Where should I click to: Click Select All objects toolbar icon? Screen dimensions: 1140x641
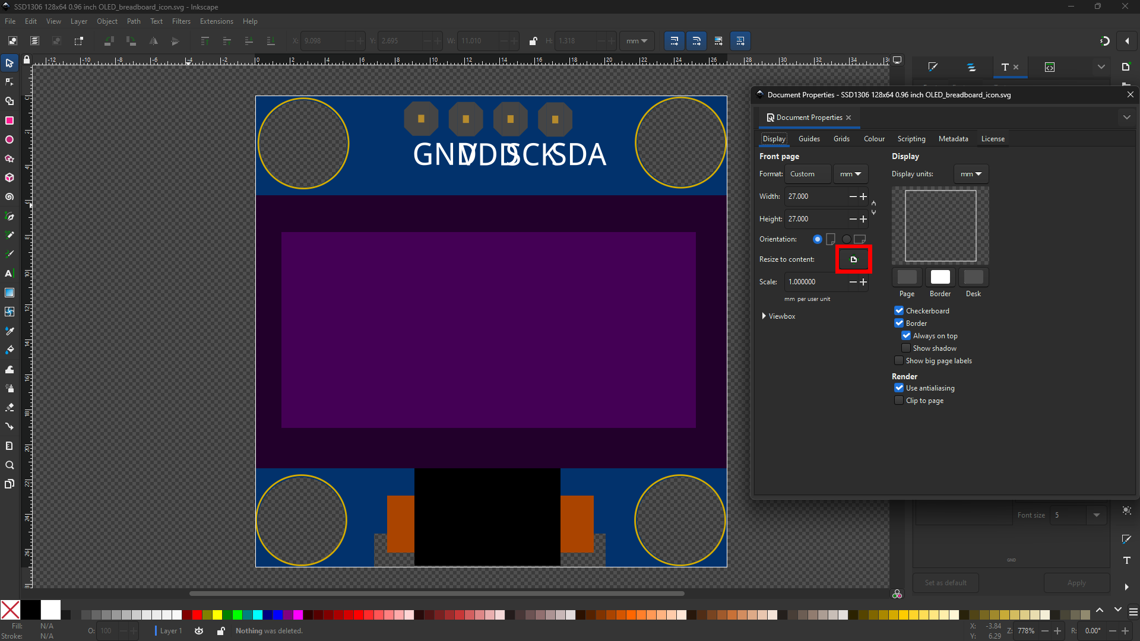click(12, 41)
